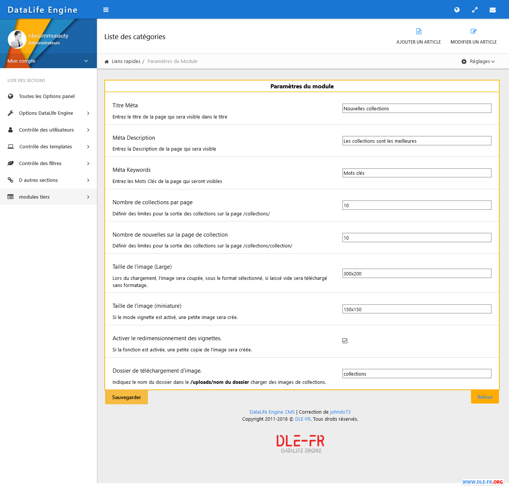Click the globe icon beside Toutes les Options

[10, 96]
